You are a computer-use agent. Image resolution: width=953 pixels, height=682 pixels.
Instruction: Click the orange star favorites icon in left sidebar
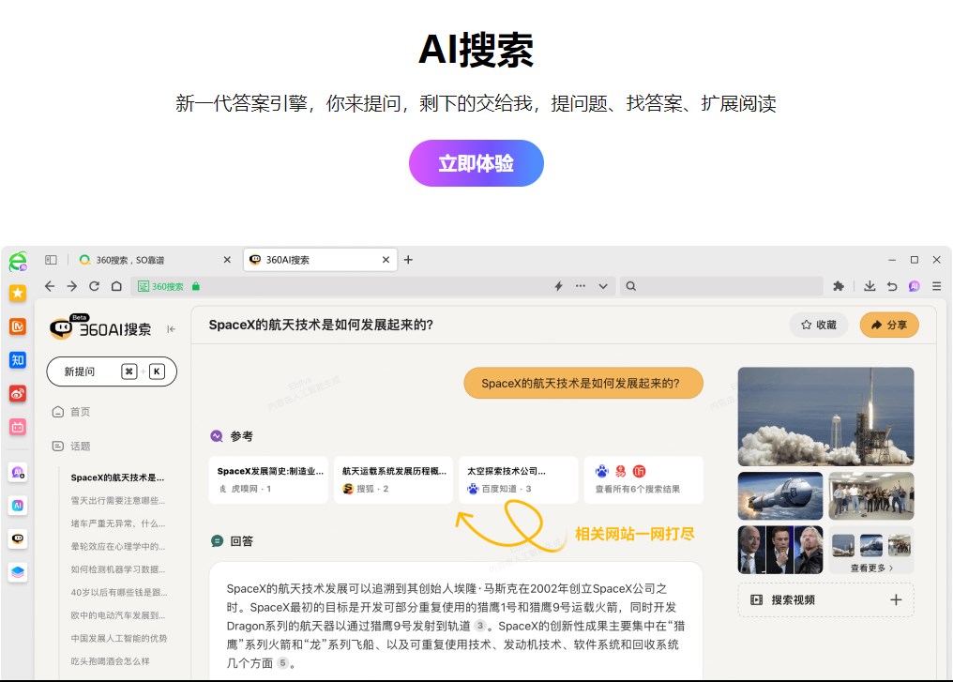coord(18,294)
